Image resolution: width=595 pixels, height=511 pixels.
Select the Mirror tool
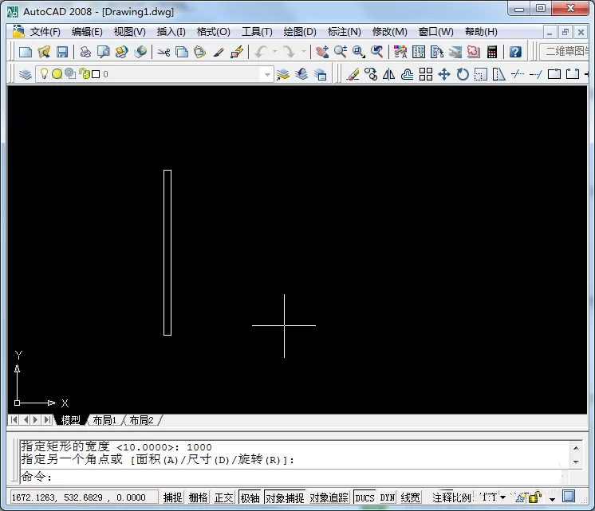click(x=388, y=74)
